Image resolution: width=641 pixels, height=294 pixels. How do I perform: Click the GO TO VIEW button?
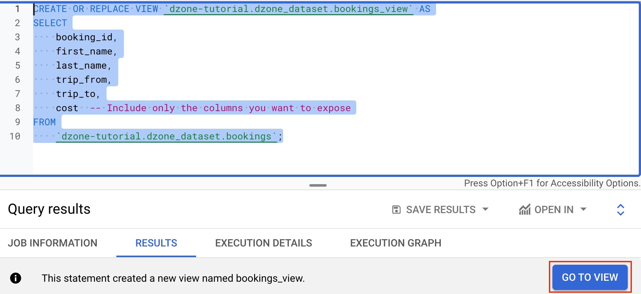tap(589, 277)
